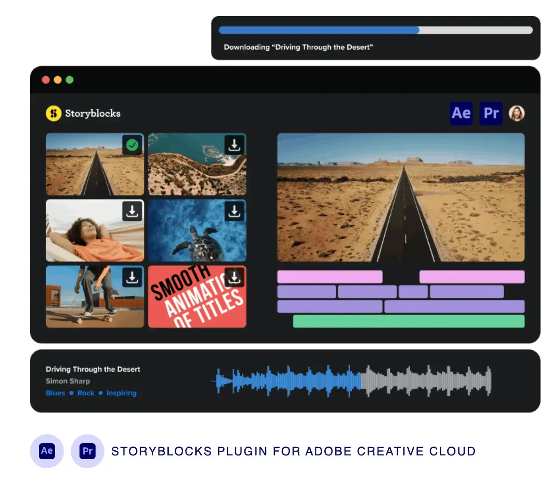This screenshot has height=477, width=548.
Task: Open After Effects via the header Ae icon
Action: click(461, 113)
